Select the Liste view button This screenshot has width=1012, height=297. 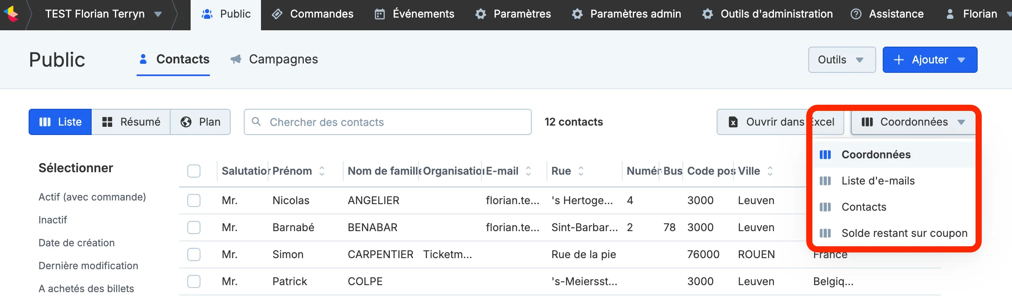pos(60,122)
